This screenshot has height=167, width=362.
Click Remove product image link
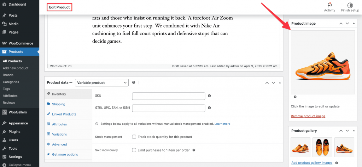(308, 116)
